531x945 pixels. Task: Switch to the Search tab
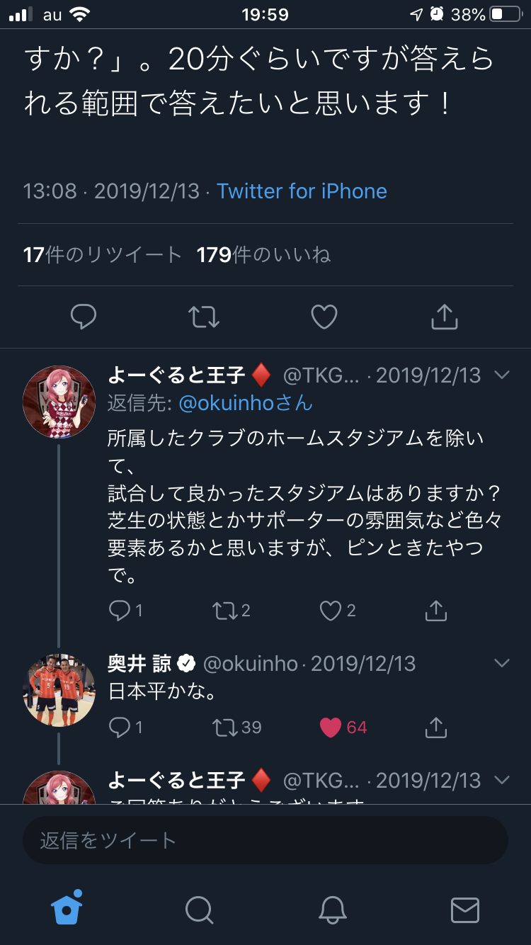[199, 910]
